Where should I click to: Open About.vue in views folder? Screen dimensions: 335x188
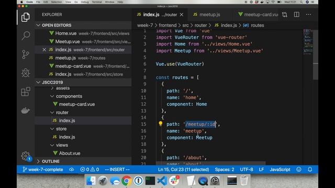click(83, 153)
